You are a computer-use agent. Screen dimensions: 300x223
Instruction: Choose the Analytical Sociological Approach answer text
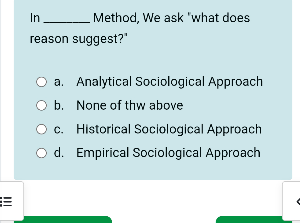point(170,82)
